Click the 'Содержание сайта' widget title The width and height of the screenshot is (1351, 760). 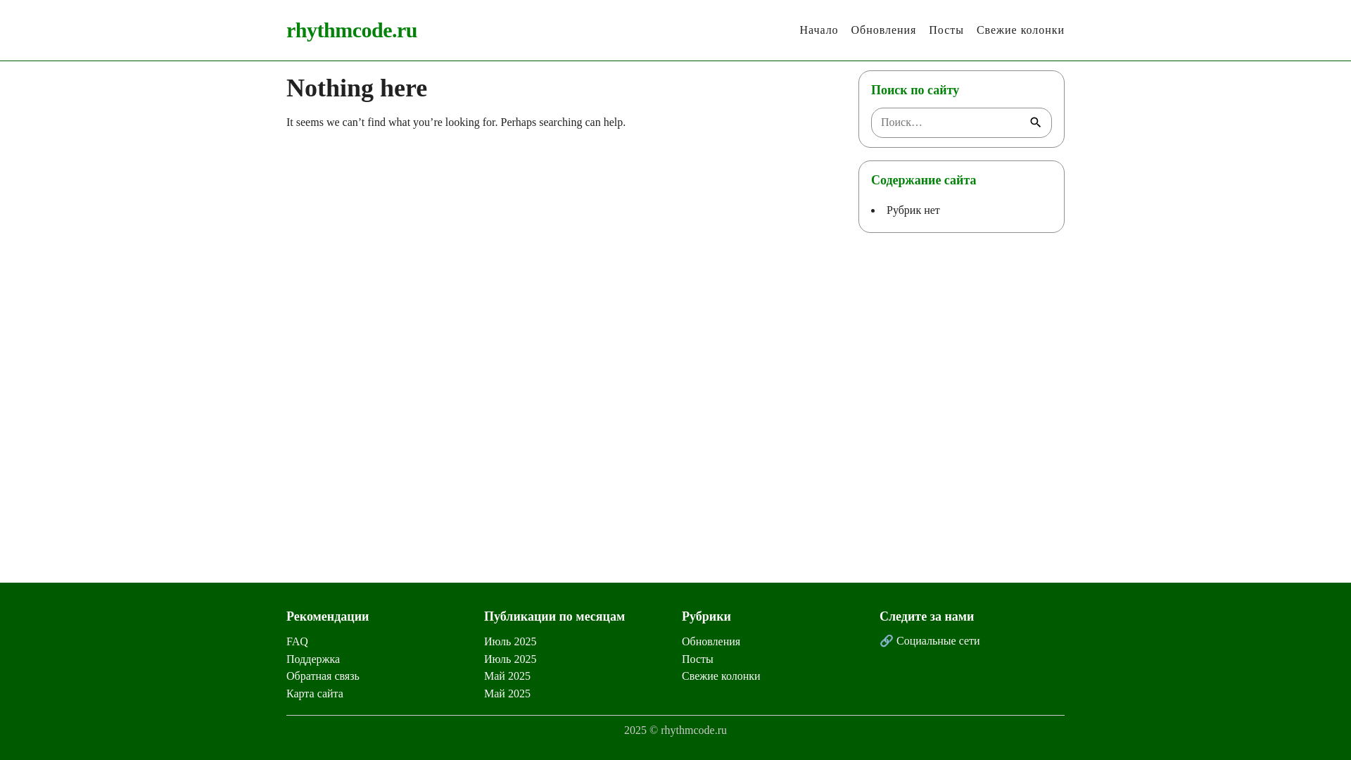(923, 180)
